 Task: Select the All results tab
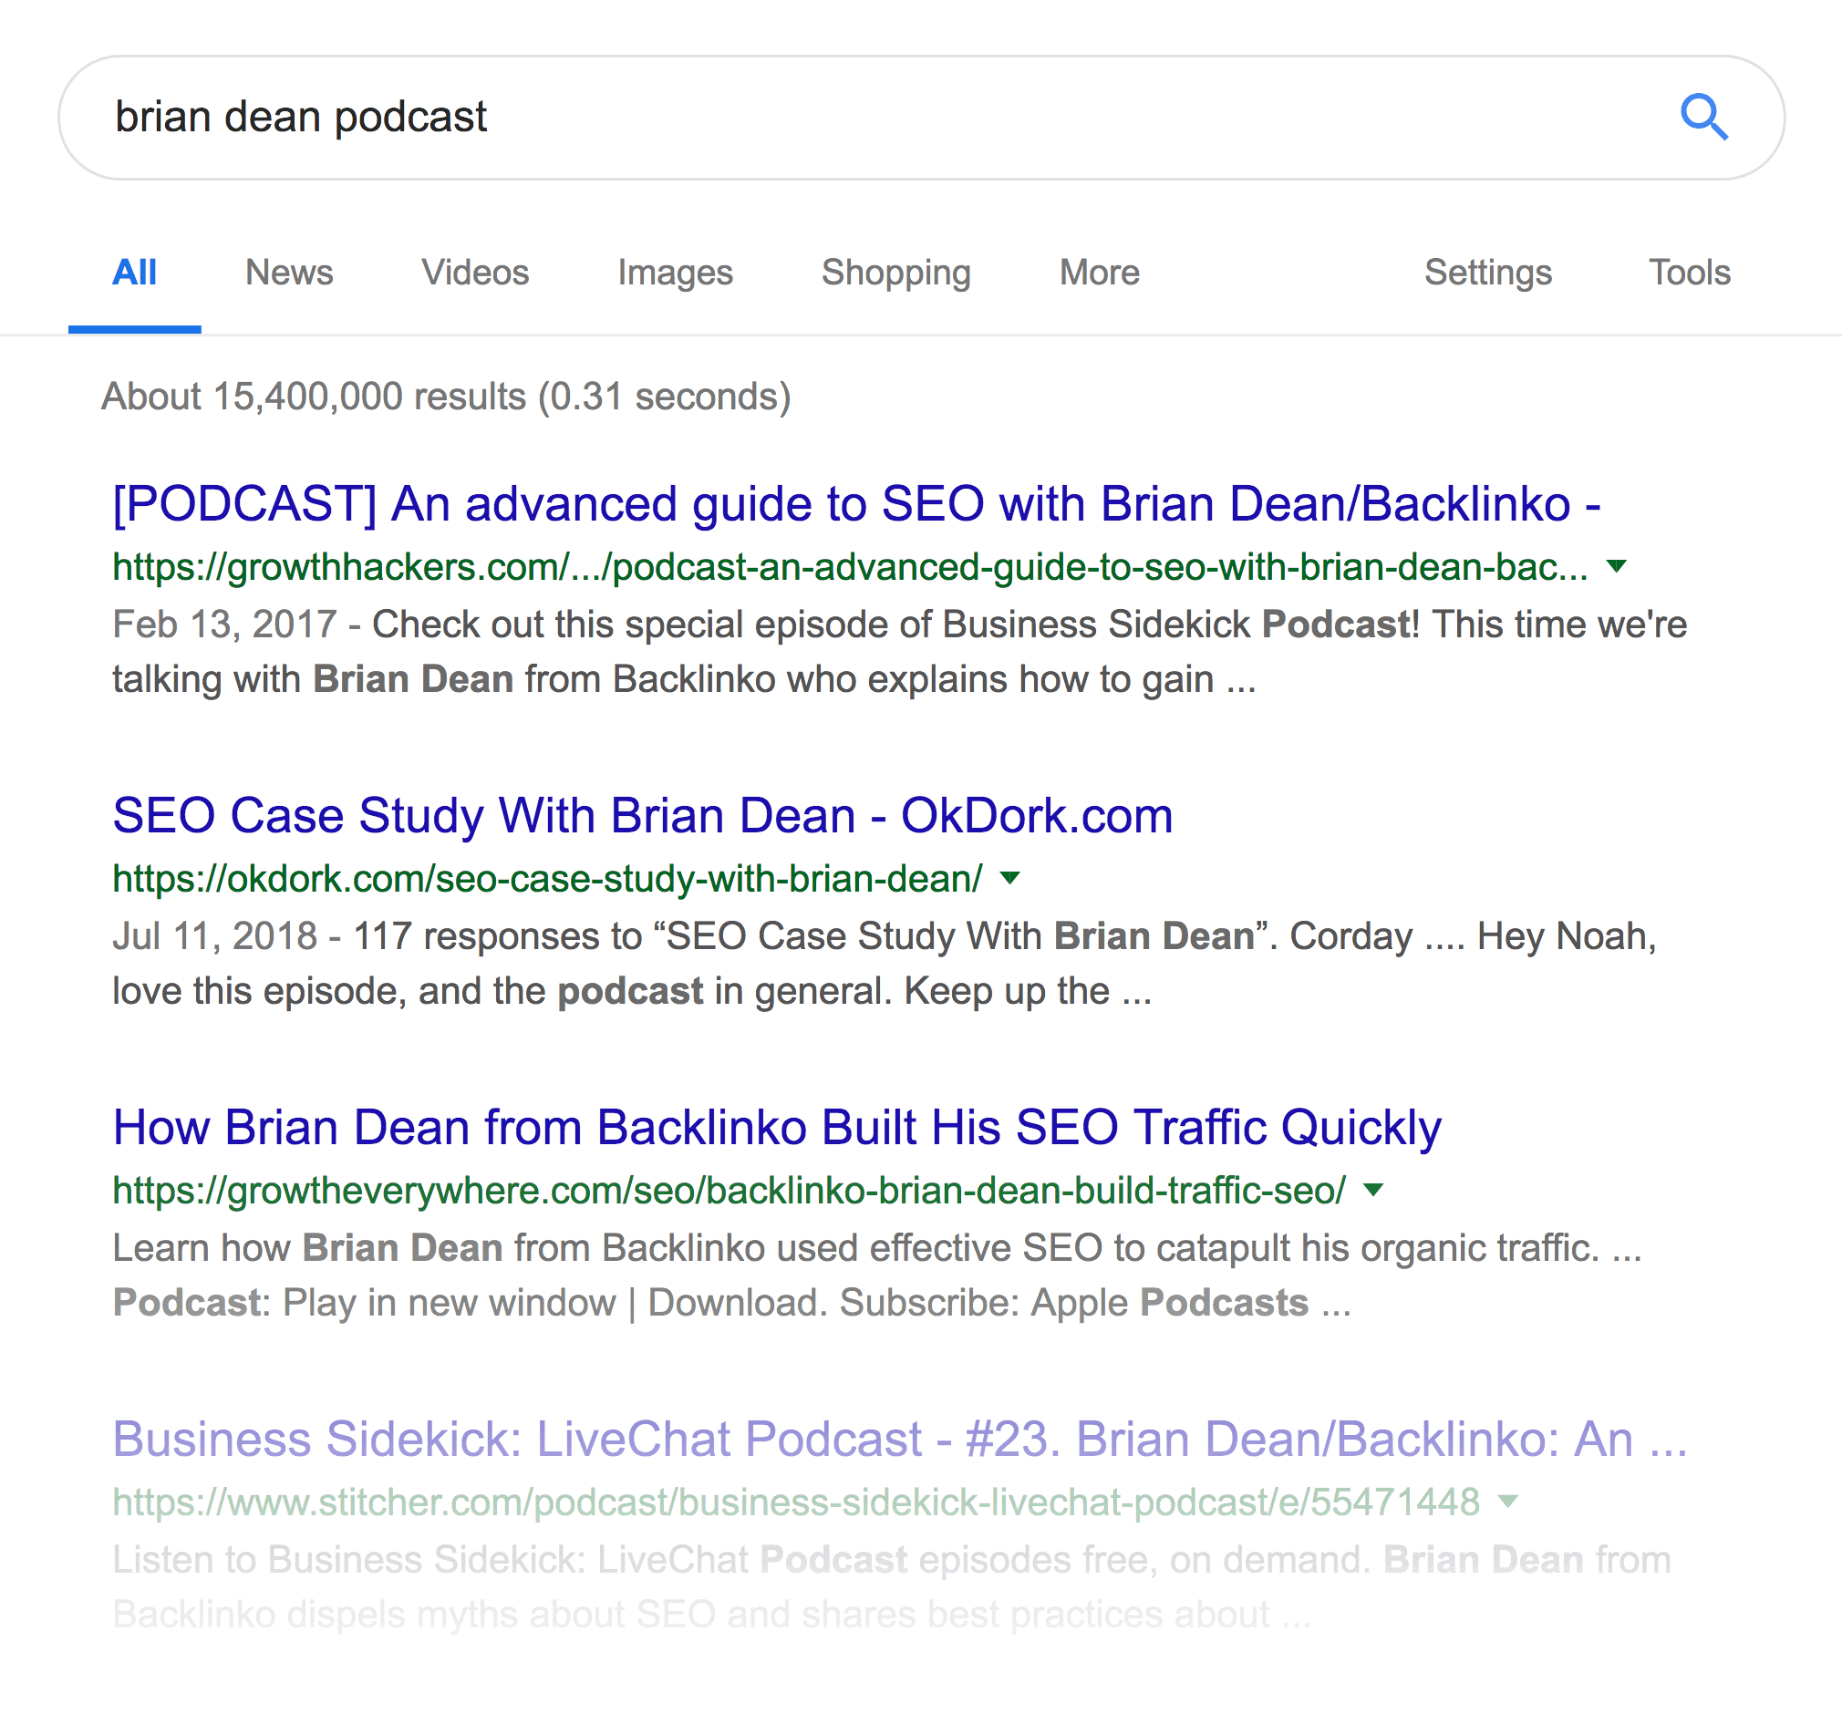[x=134, y=273]
